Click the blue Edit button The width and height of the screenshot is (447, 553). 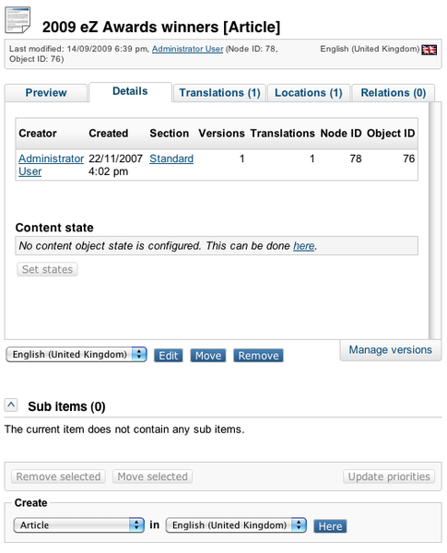coord(169,356)
